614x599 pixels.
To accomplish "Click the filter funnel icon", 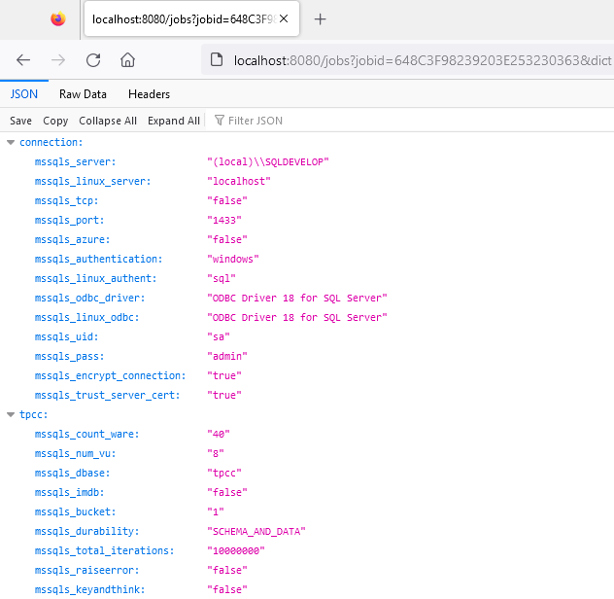I will 220,121.
